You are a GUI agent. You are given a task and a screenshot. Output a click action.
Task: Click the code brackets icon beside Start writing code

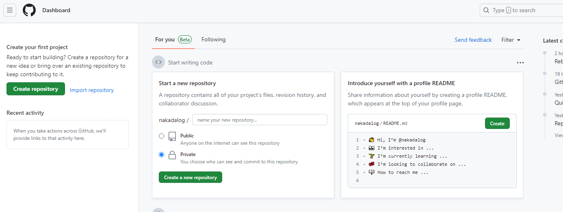tap(158, 62)
